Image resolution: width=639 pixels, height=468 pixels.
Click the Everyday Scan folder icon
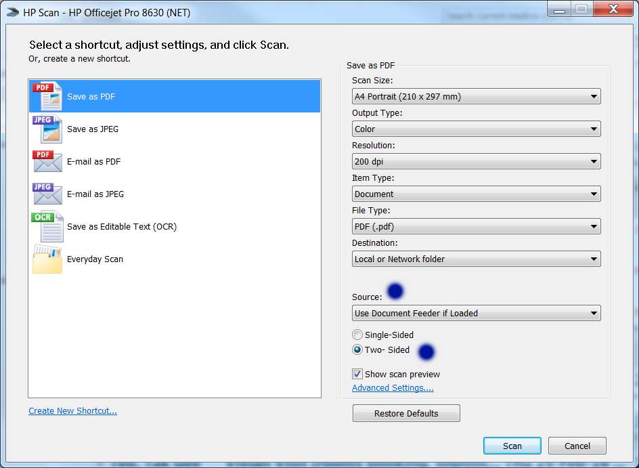[x=46, y=259]
